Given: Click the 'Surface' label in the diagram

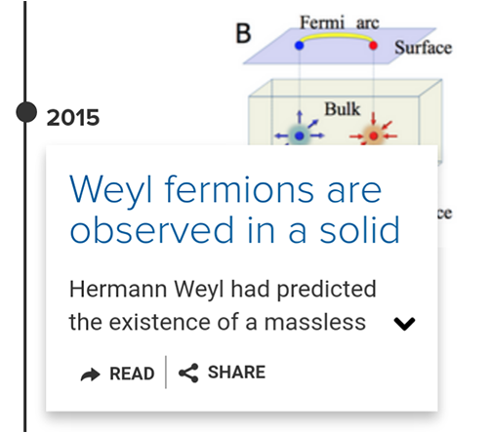Looking at the screenshot, I should [x=423, y=48].
